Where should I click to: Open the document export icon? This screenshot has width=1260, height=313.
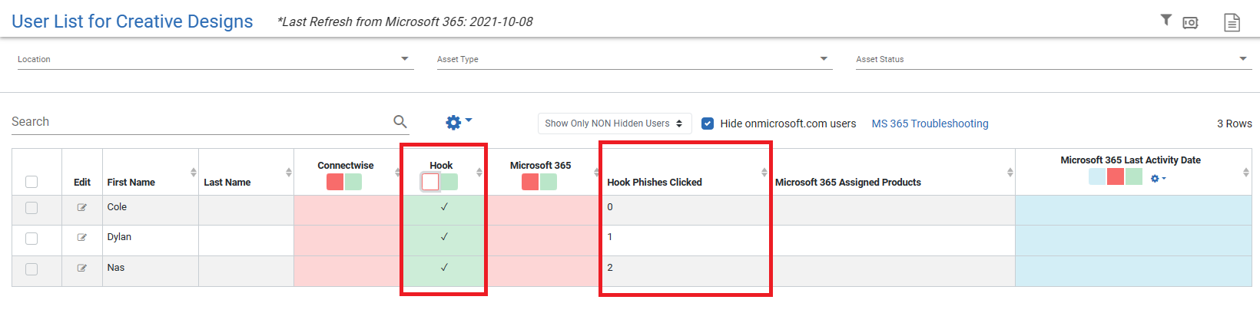pyautogui.click(x=1232, y=22)
